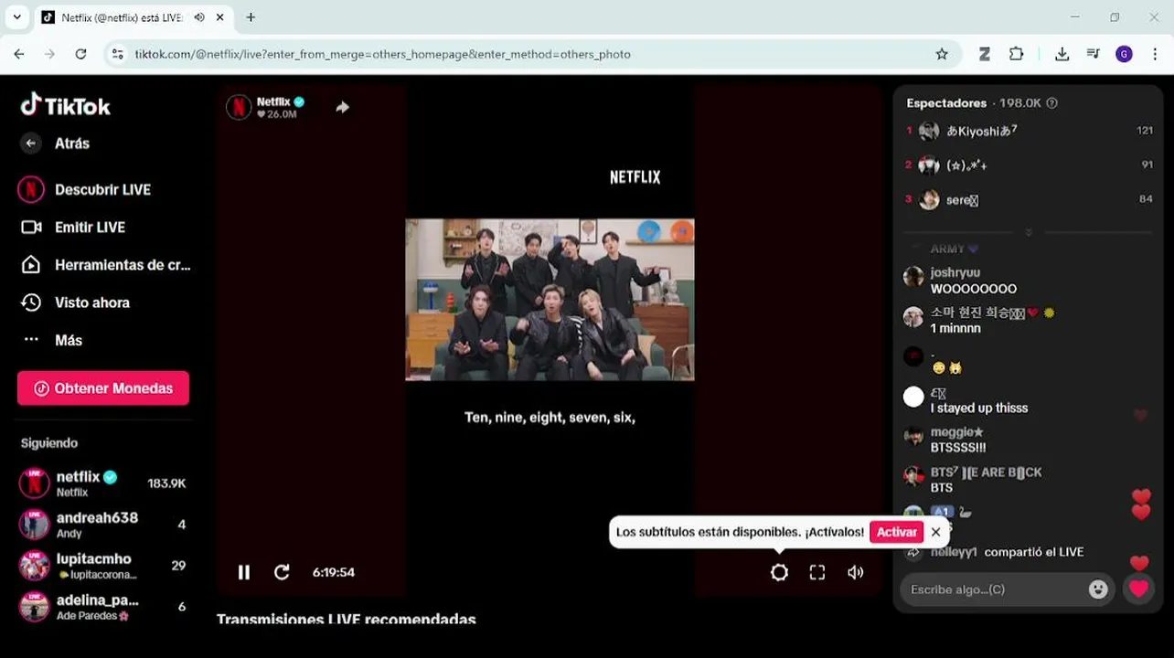Go back with the Atrás arrow

click(31, 143)
